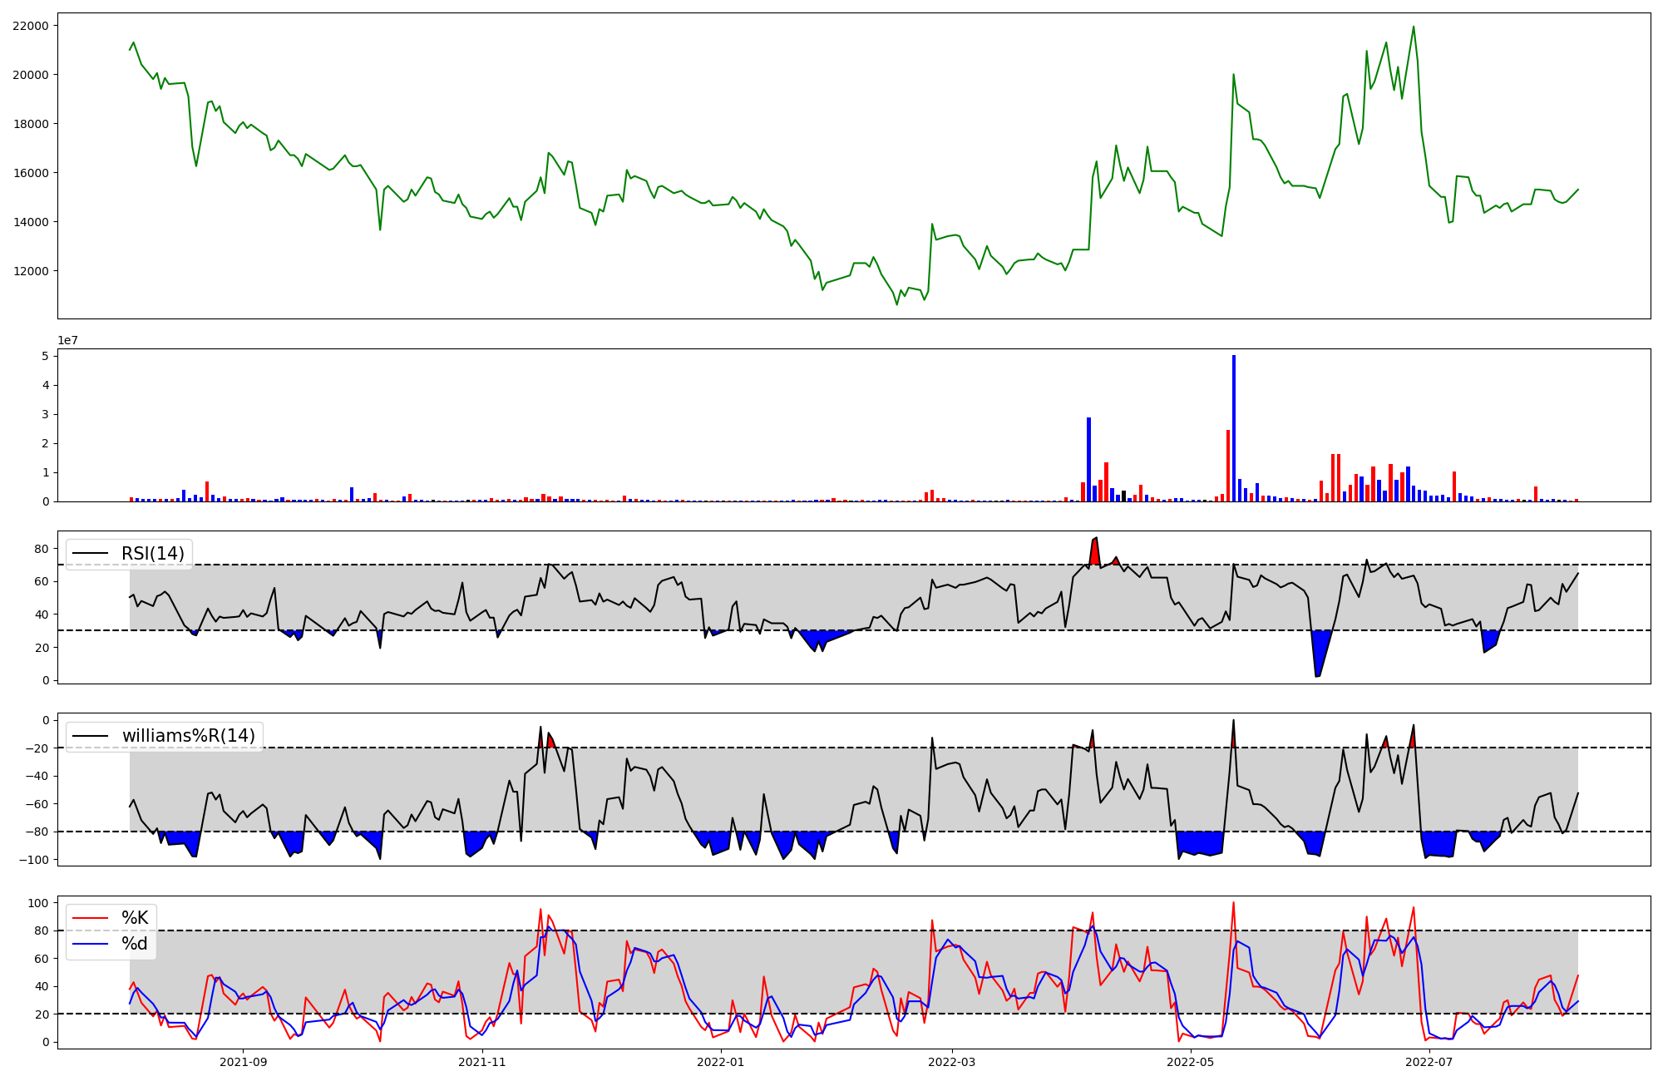The width and height of the screenshot is (1663, 1081).
Task: Click the 22000 price axis tick label
Action: pyautogui.click(x=31, y=26)
